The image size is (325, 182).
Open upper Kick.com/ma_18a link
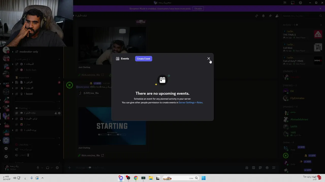91,75
